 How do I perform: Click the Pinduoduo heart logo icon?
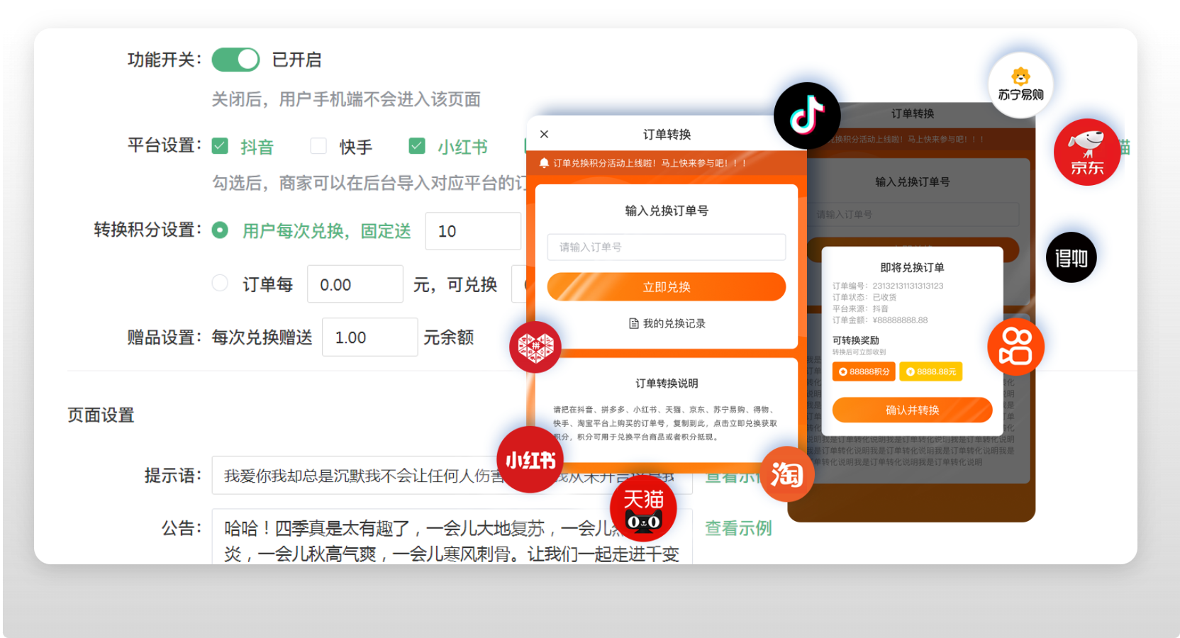click(x=535, y=347)
